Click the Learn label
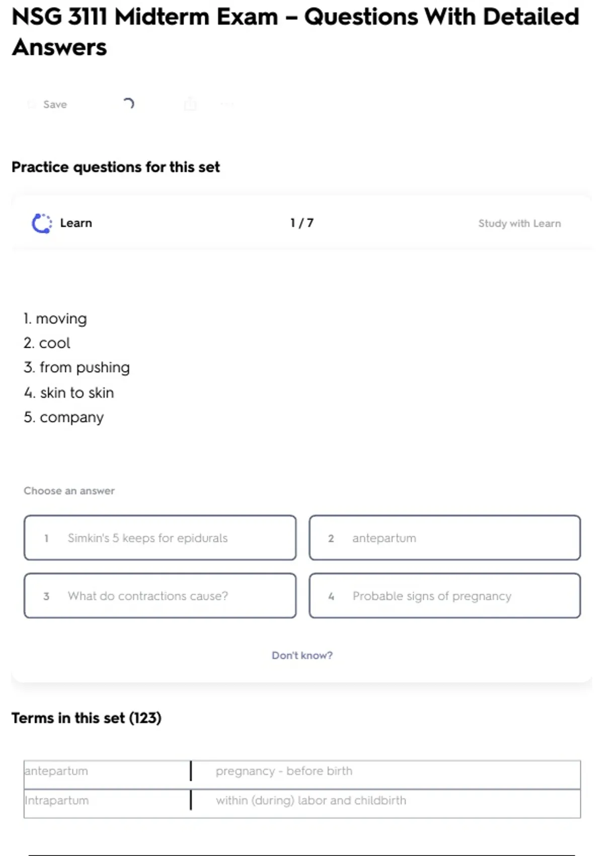Image resolution: width=604 pixels, height=856 pixels. click(x=76, y=223)
